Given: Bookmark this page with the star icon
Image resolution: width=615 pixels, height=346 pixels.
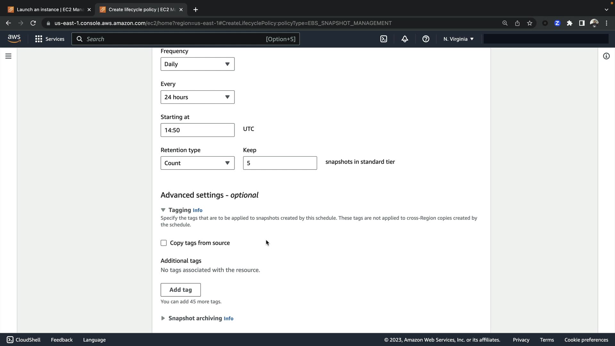Looking at the screenshot, I should tap(529, 23).
